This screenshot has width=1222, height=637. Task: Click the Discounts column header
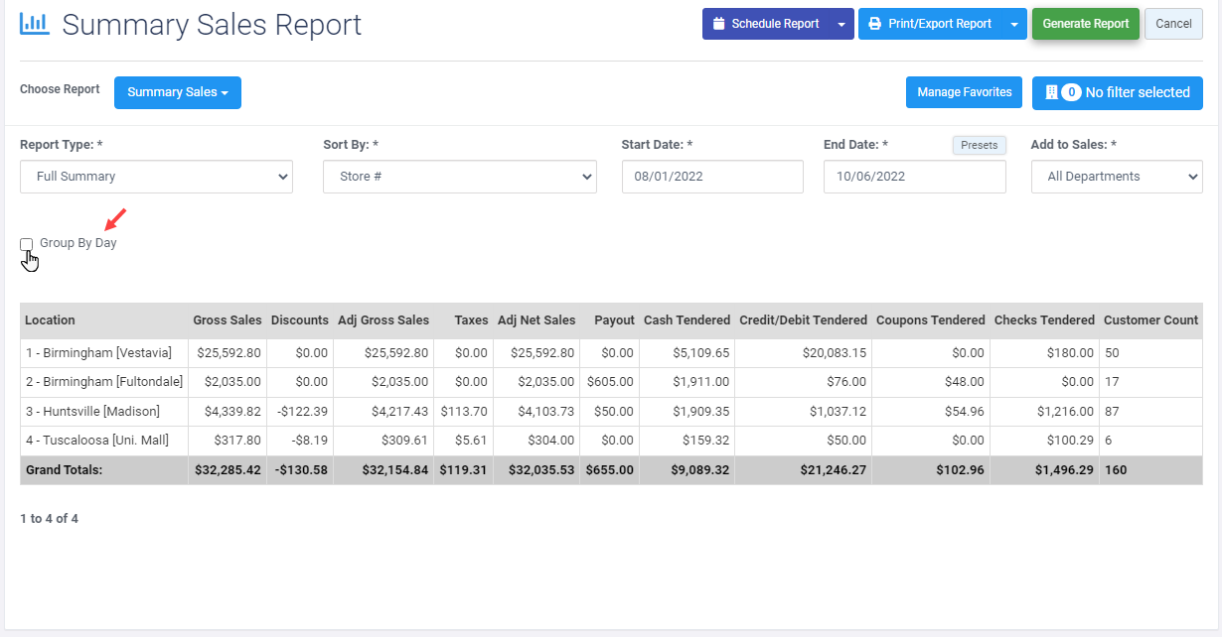click(x=299, y=320)
